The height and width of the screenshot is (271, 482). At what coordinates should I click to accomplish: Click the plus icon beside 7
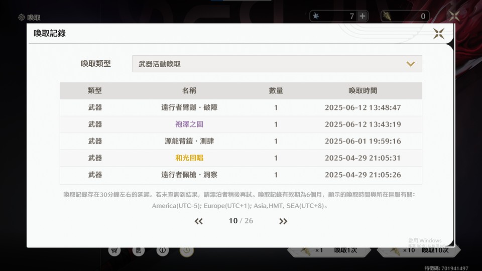363,16
